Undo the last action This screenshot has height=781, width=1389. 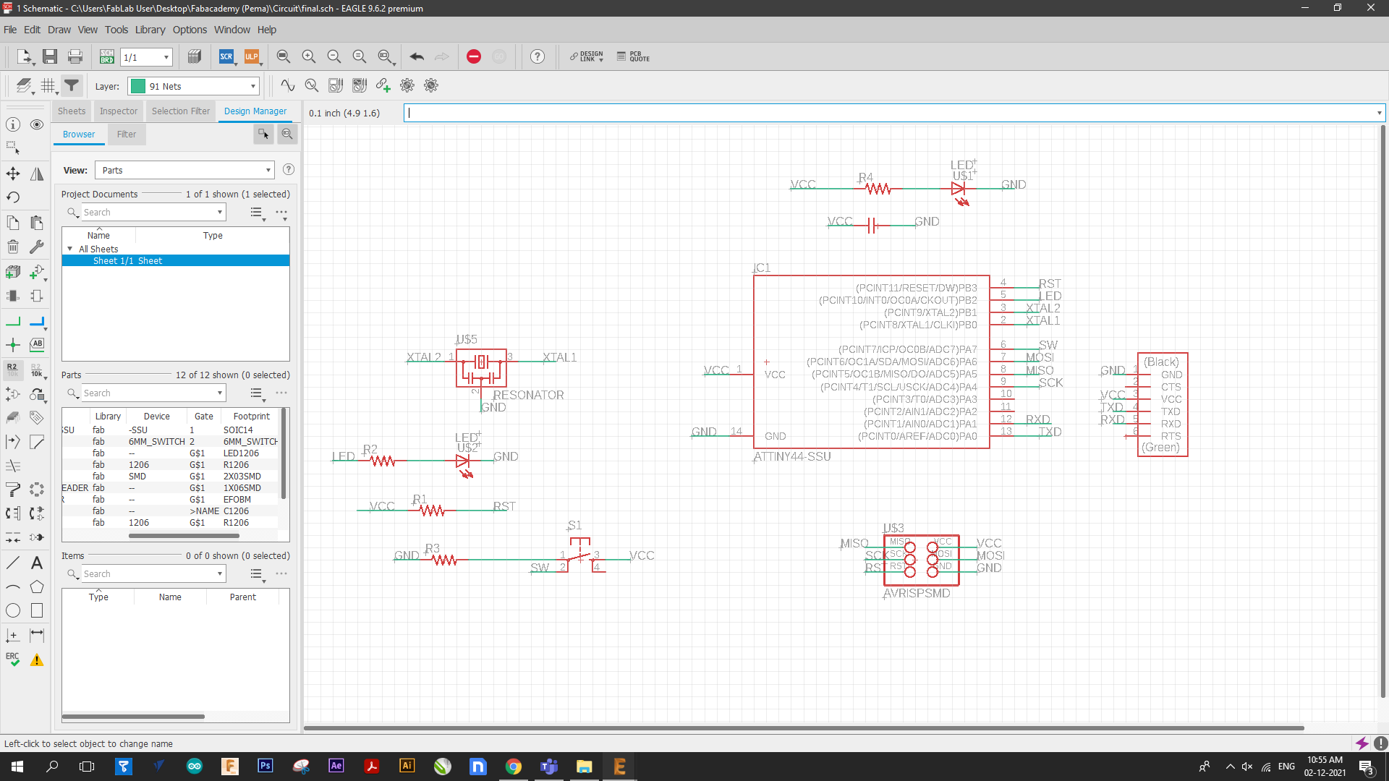[x=417, y=56]
